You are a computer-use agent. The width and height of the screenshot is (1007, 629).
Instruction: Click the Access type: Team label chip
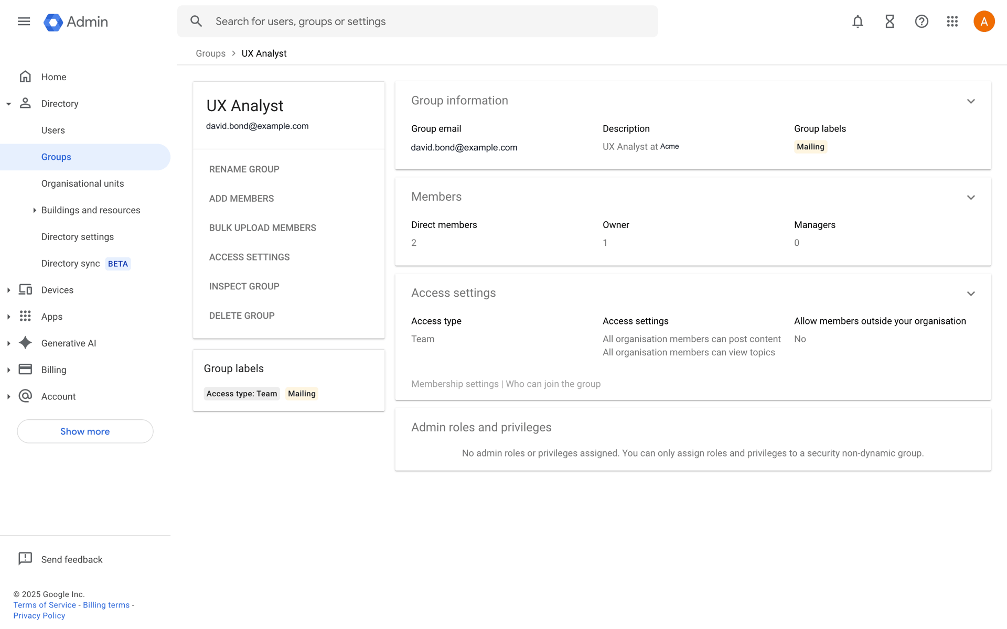pos(242,394)
